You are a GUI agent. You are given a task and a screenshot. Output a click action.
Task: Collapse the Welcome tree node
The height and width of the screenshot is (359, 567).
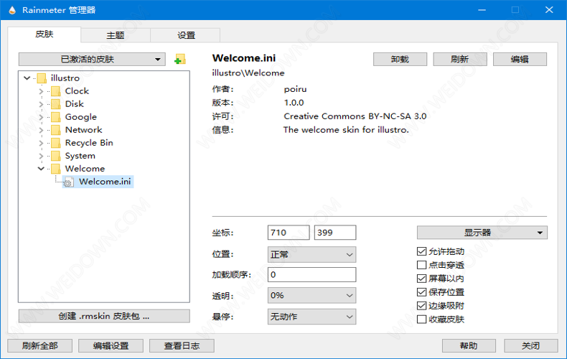(41, 169)
